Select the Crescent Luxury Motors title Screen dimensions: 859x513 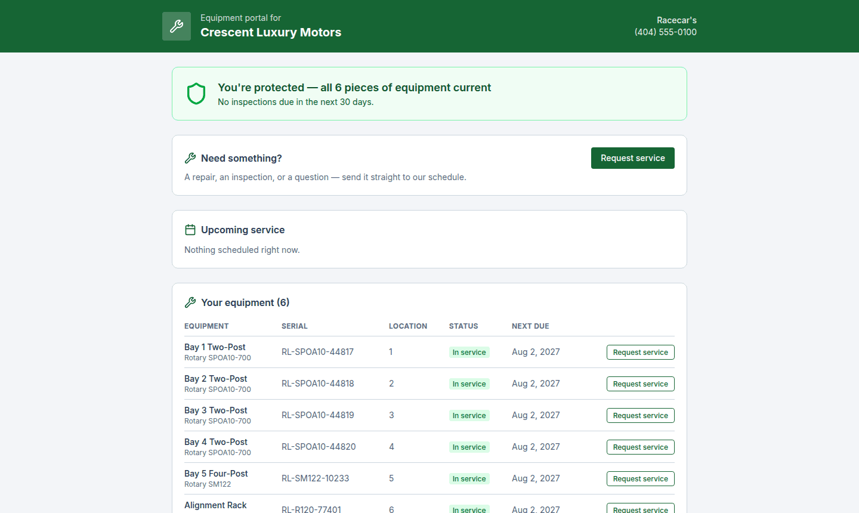(x=271, y=32)
